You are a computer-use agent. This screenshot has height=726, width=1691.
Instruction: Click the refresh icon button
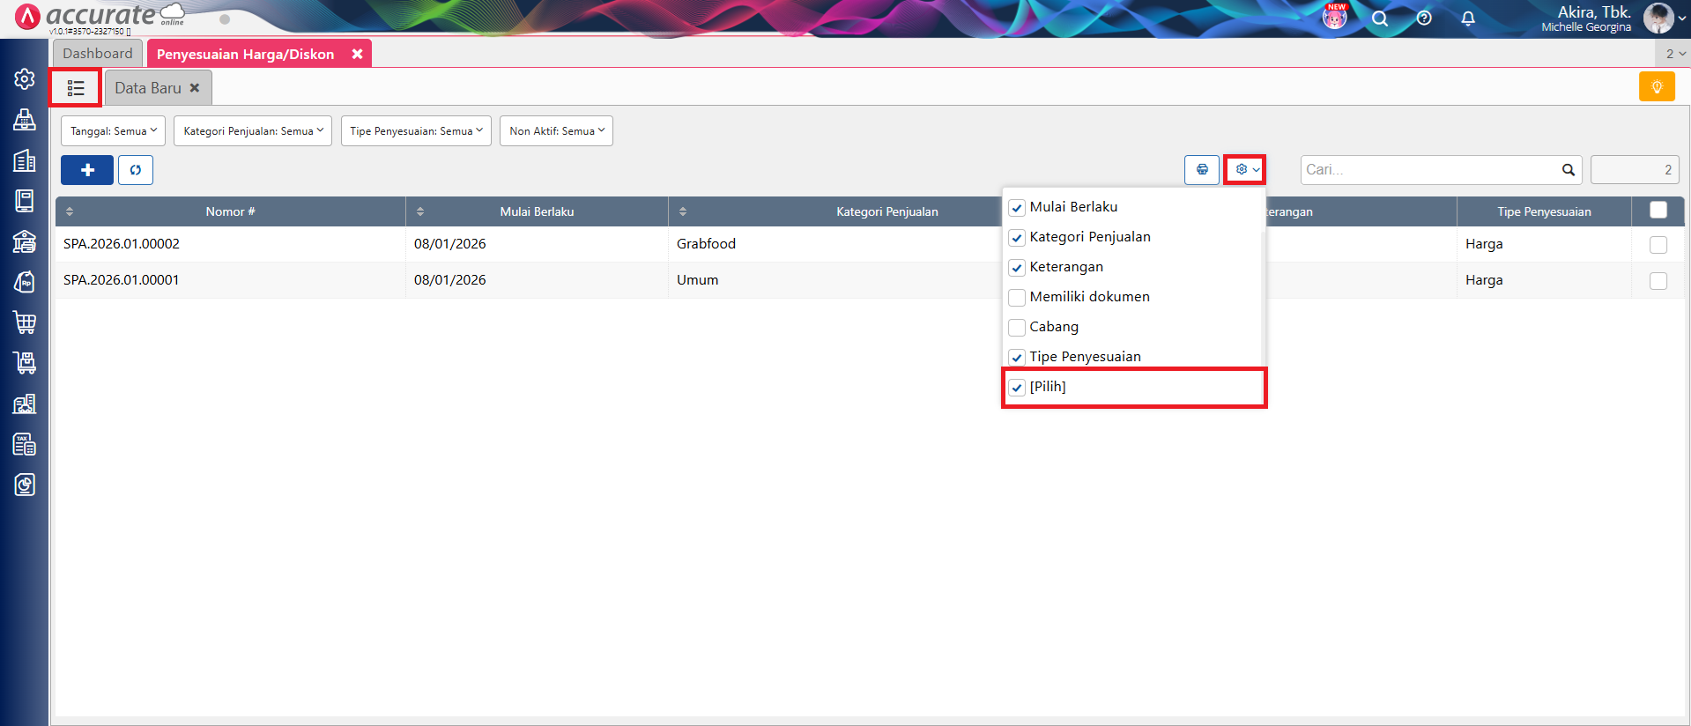(136, 170)
